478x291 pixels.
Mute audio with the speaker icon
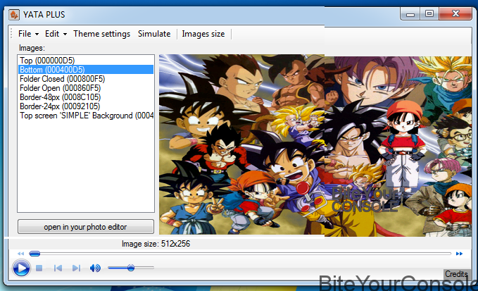[x=95, y=268]
